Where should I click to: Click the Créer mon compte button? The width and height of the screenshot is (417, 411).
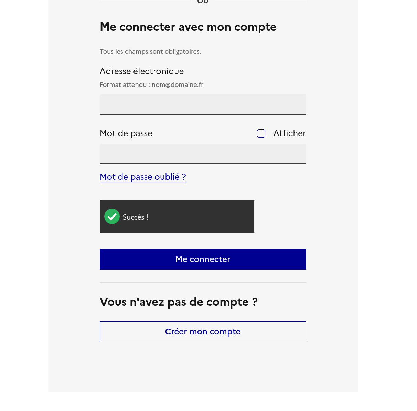203,332
